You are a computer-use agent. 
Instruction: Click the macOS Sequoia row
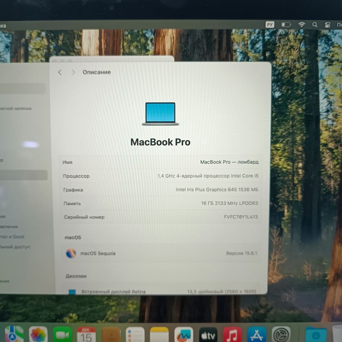pos(160,254)
